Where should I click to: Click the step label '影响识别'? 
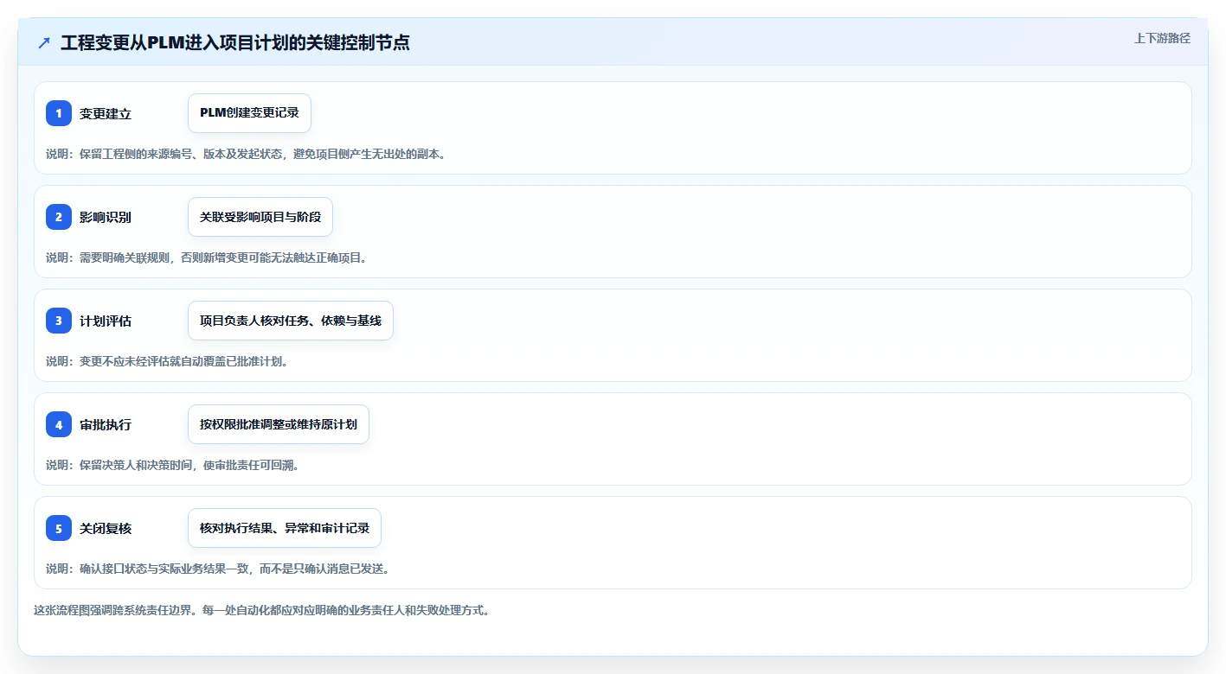point(106,218)
